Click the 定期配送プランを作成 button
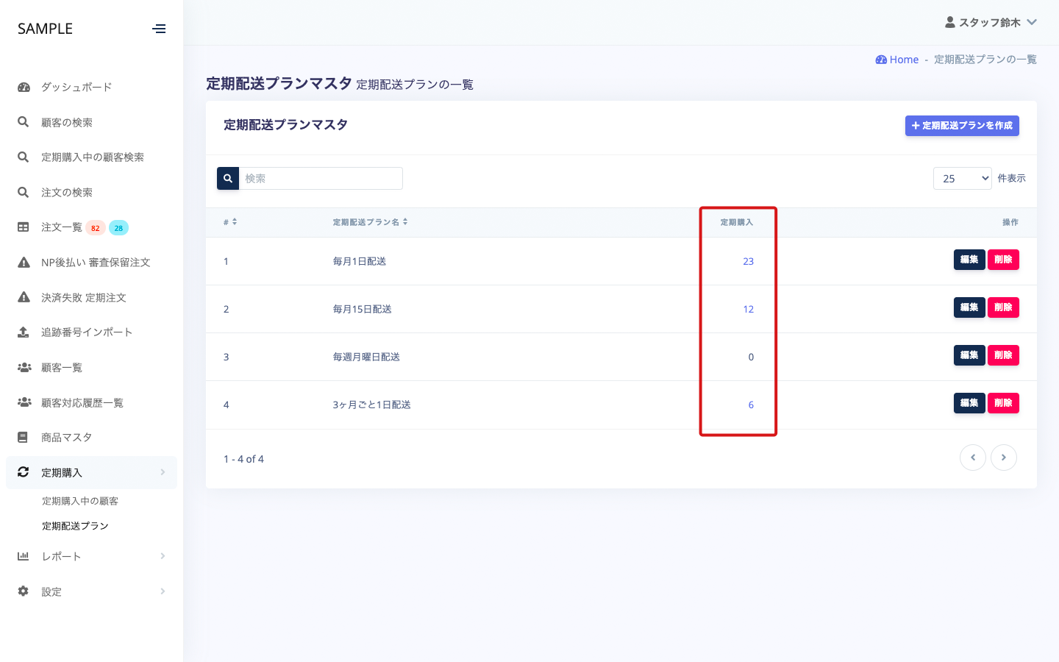This screenshot has width=1059, height=662. tap(961, 126)
